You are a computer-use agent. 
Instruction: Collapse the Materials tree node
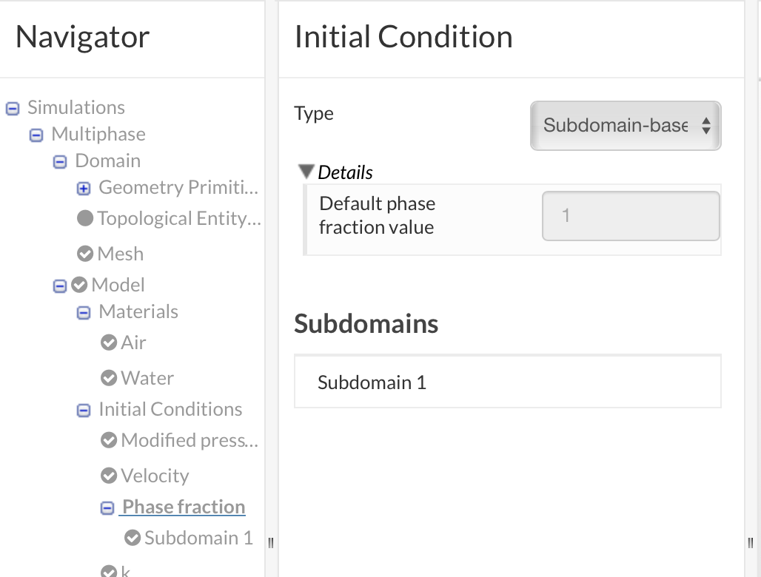tap(84, 313)
